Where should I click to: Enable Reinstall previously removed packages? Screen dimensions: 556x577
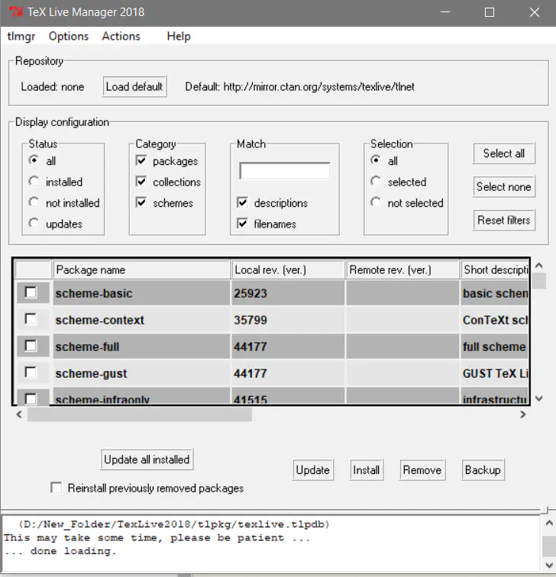tap(57, 488)
